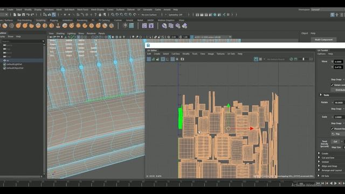
Task: Expand the UV Sets section
Action: pos(319,176)
